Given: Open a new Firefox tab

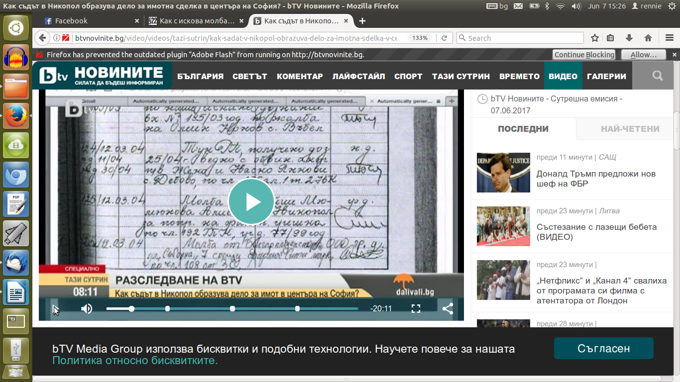Looking at the screenshot, I should point(362,21).
